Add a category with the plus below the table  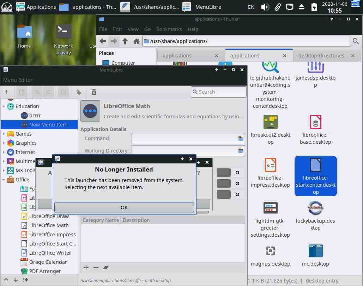(x=86, y=268)
